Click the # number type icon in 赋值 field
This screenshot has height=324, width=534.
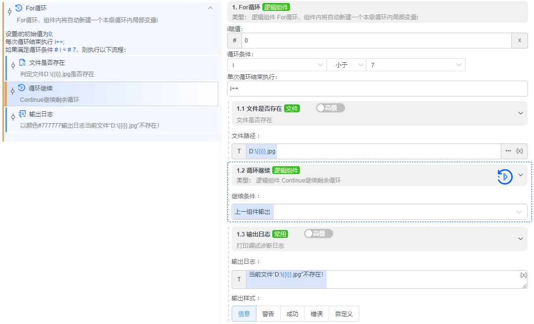[x=234, y=40]
